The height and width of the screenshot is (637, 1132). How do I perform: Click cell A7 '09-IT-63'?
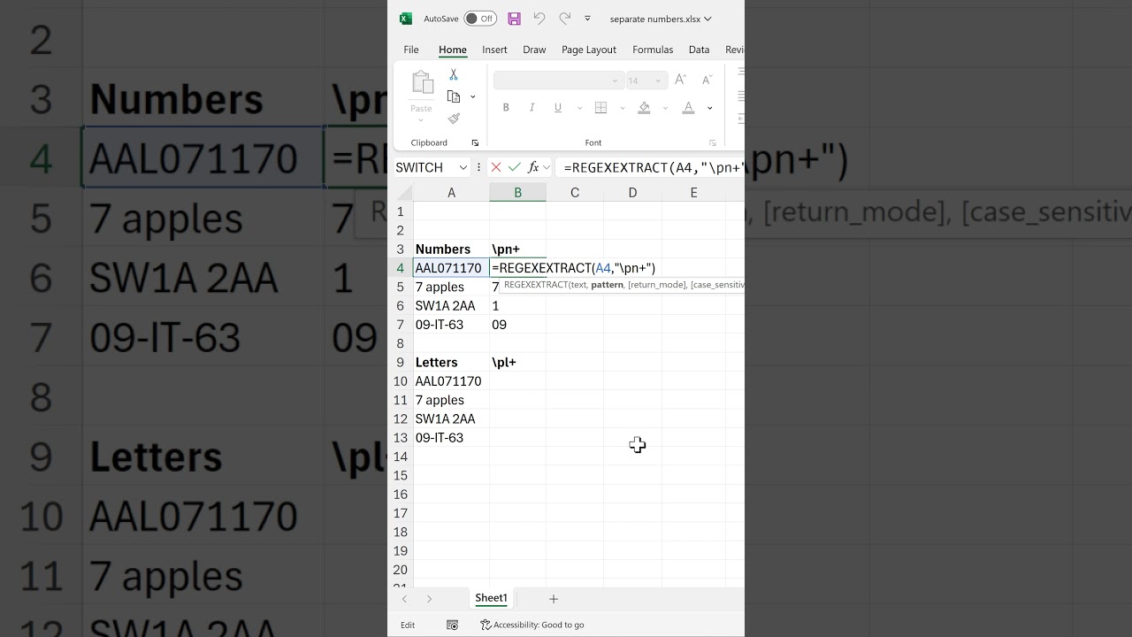click(451, 325)
